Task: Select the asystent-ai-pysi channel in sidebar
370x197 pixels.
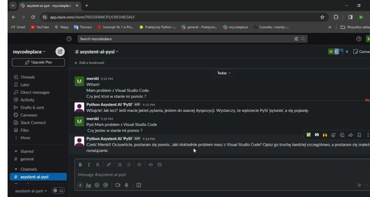Action: click(38, 177)
